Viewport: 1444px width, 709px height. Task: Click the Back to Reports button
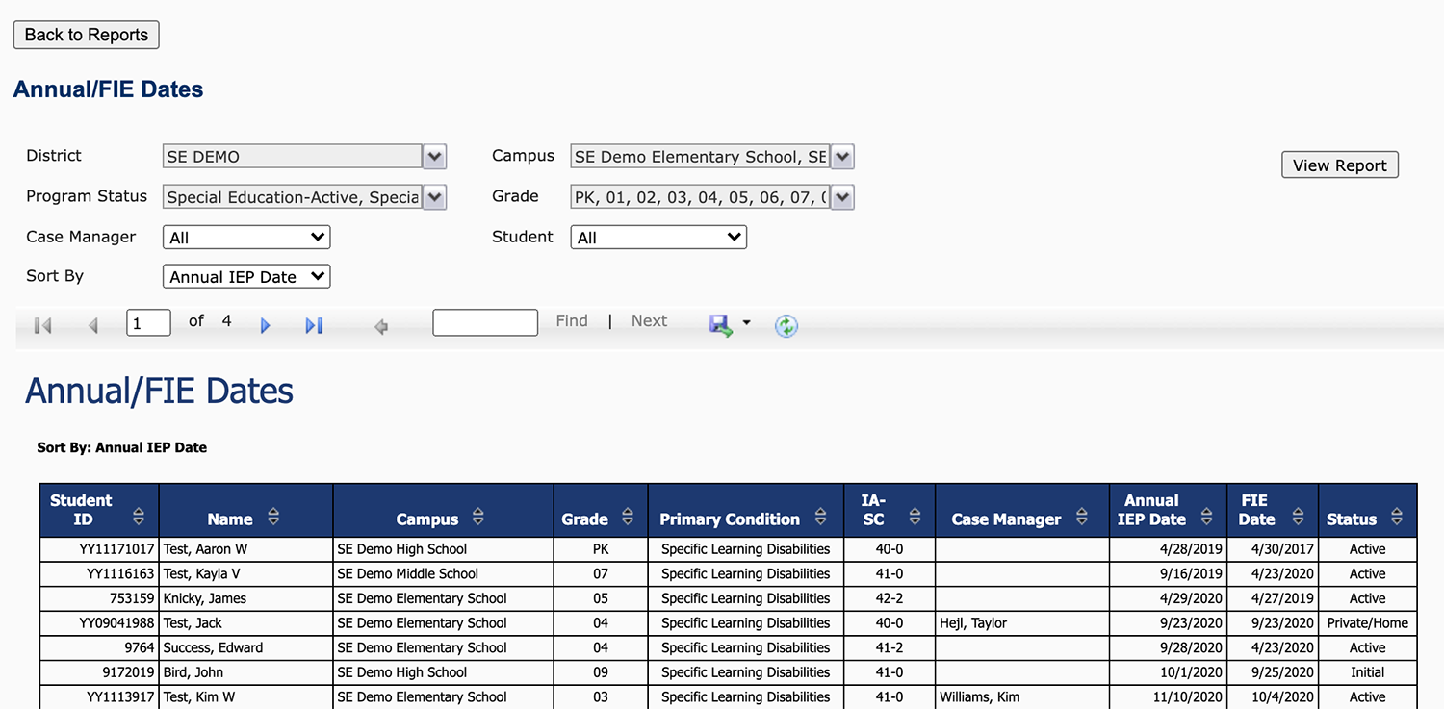[86, 35]
